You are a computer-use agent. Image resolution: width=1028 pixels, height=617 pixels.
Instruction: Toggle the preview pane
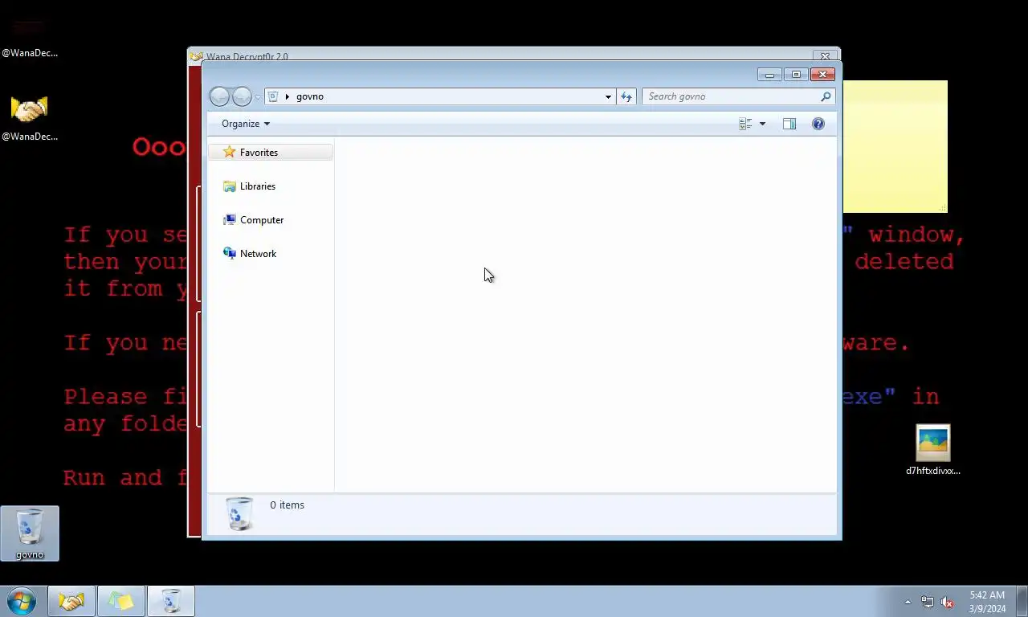point(789,124)
